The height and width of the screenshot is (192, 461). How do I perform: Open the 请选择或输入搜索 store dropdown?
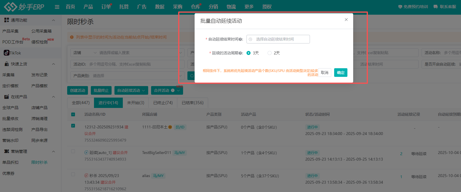[x=141, y=53]
